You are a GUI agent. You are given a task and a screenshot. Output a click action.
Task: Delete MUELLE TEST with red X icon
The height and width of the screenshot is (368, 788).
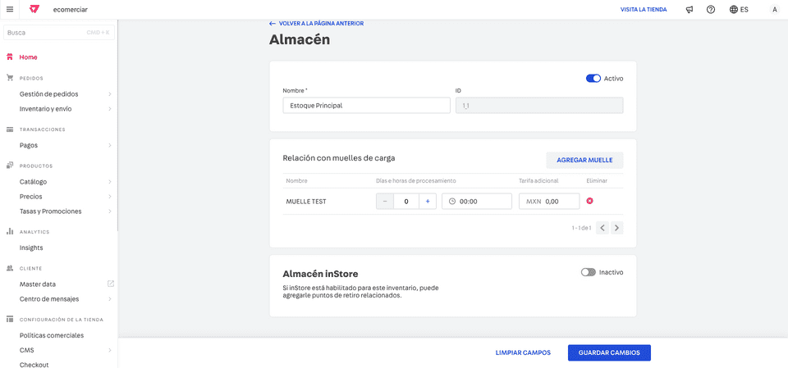590,201
